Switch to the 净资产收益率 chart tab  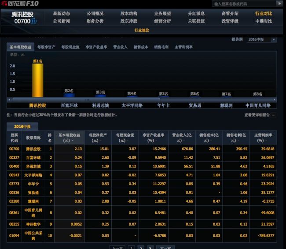click(96, 47)
